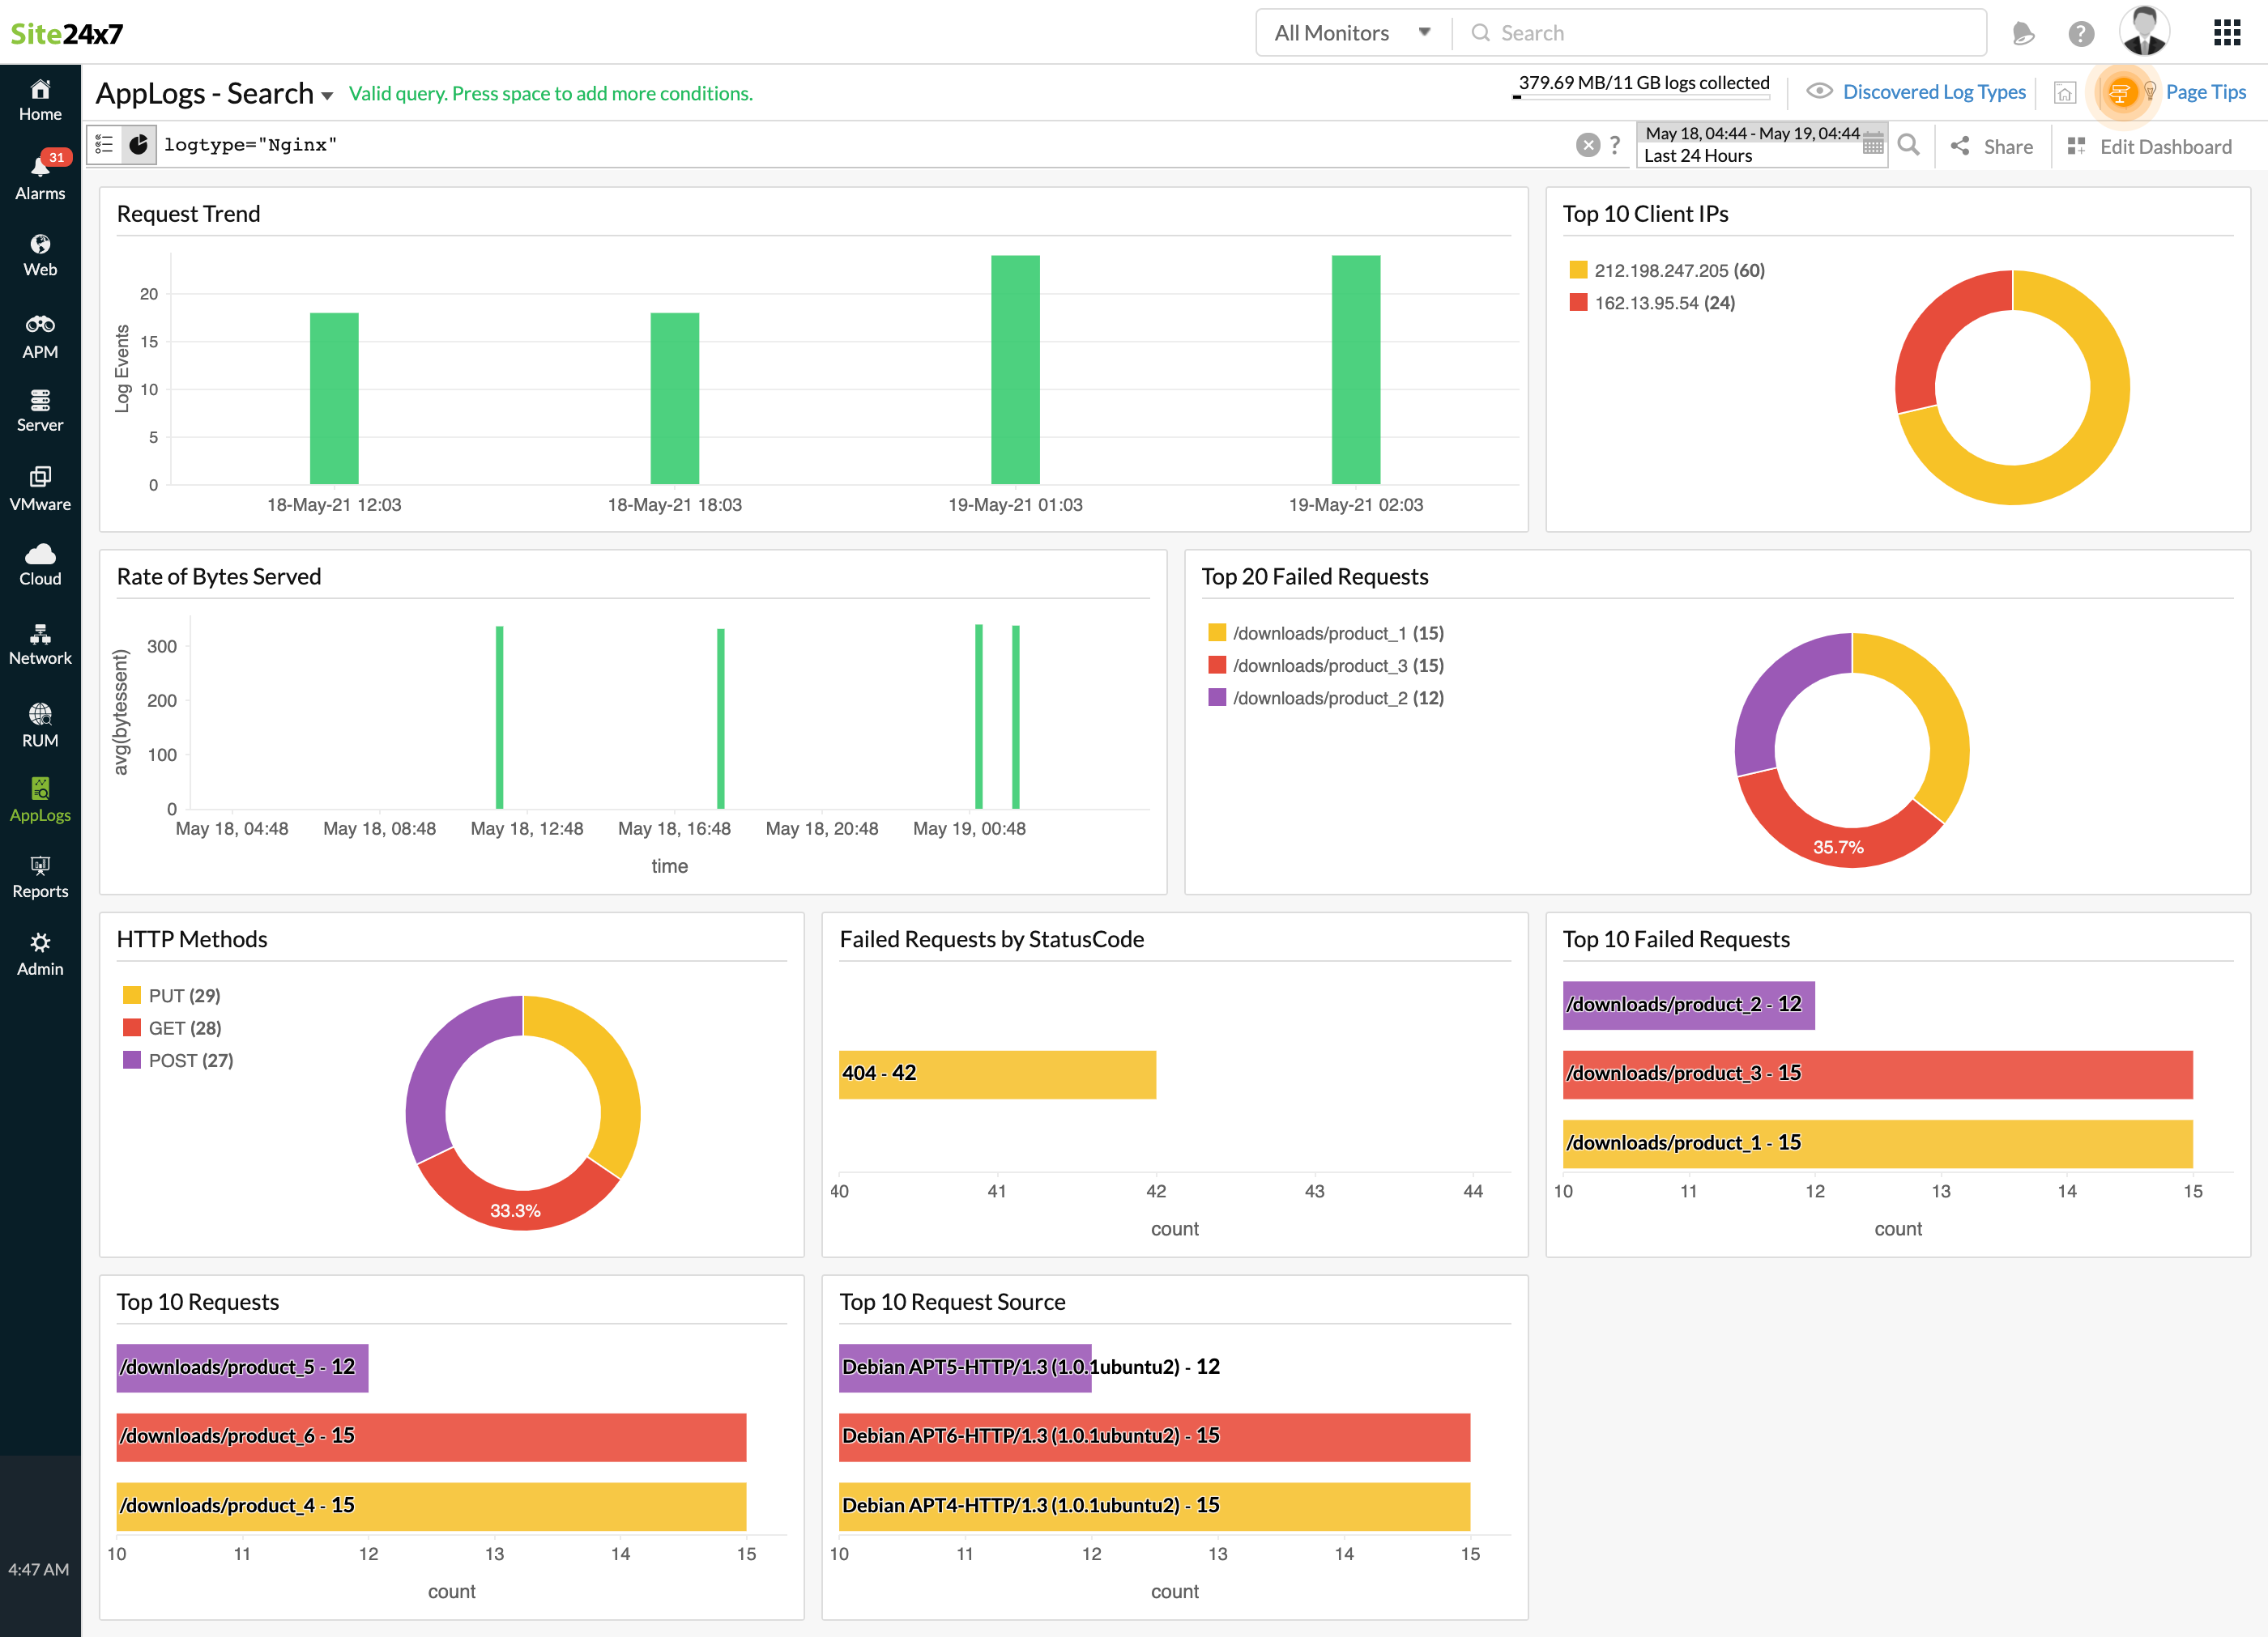Select the Alarms icon showing 31 alerts
Viewport: 2268px width, 1637px height.
click(40, 170)
